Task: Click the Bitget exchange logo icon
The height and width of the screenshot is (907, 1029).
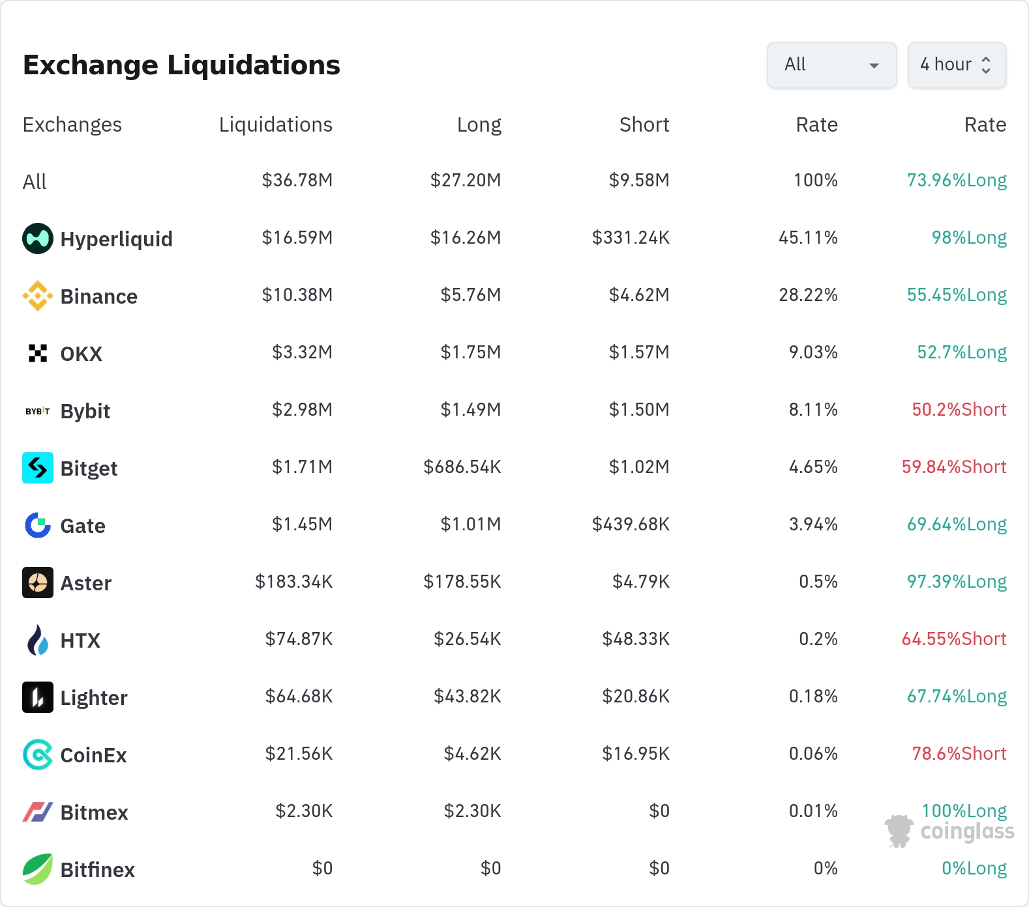Action: [x=38, y=468]
